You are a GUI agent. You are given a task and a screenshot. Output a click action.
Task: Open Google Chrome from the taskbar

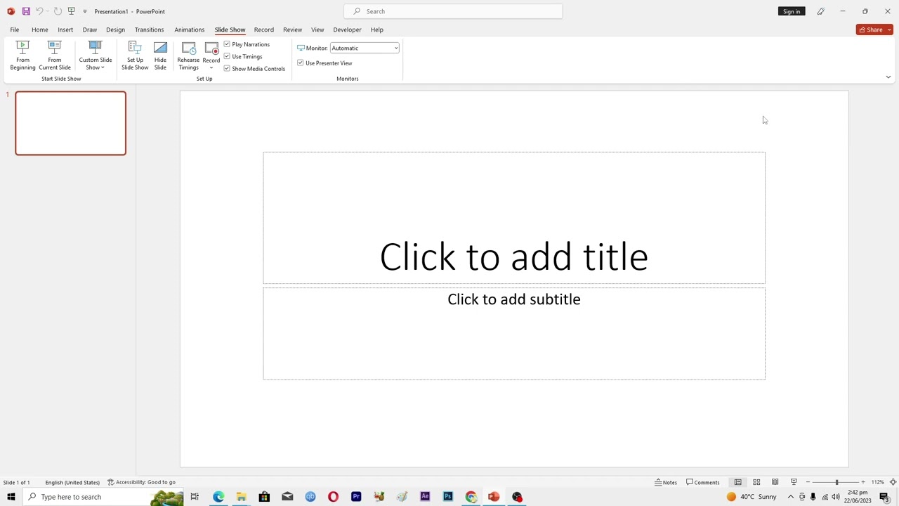pyautogui.click(x=471, y=497)
